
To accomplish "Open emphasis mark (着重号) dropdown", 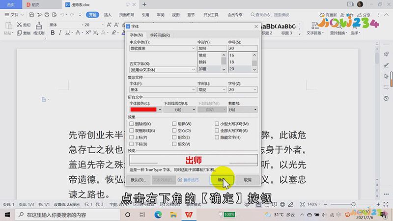I will click(x=243, y=110).
